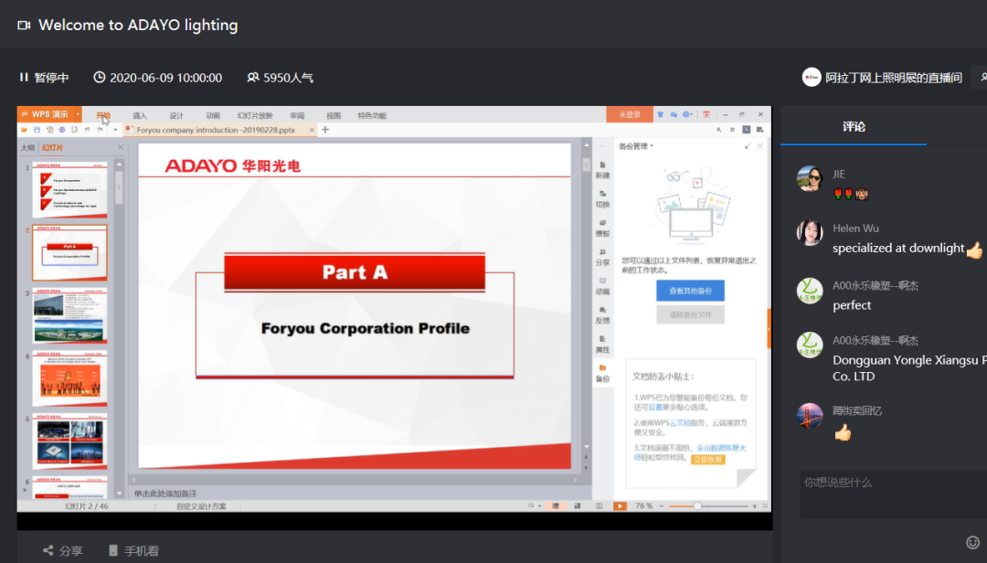The width and height of the screenshot is (987, 563).
Task: Click the WPS chat bubbles icon
Action: [x=673, y=114]
